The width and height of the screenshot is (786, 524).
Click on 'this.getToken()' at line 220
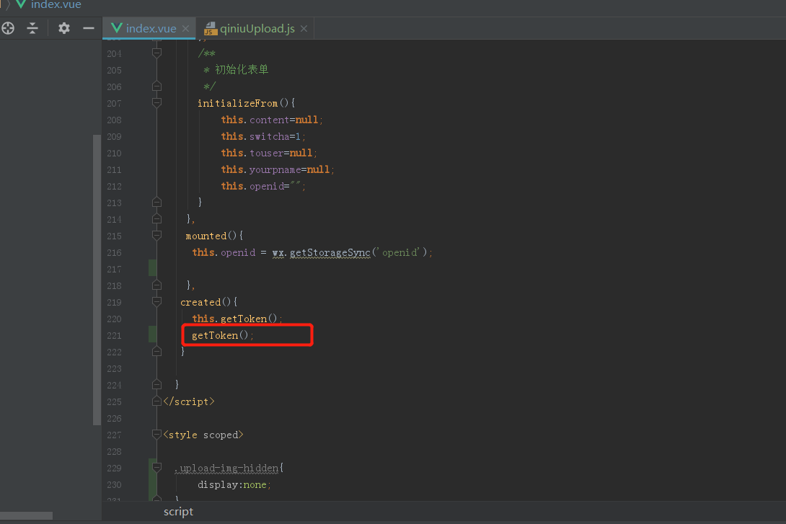pos(237,319)
